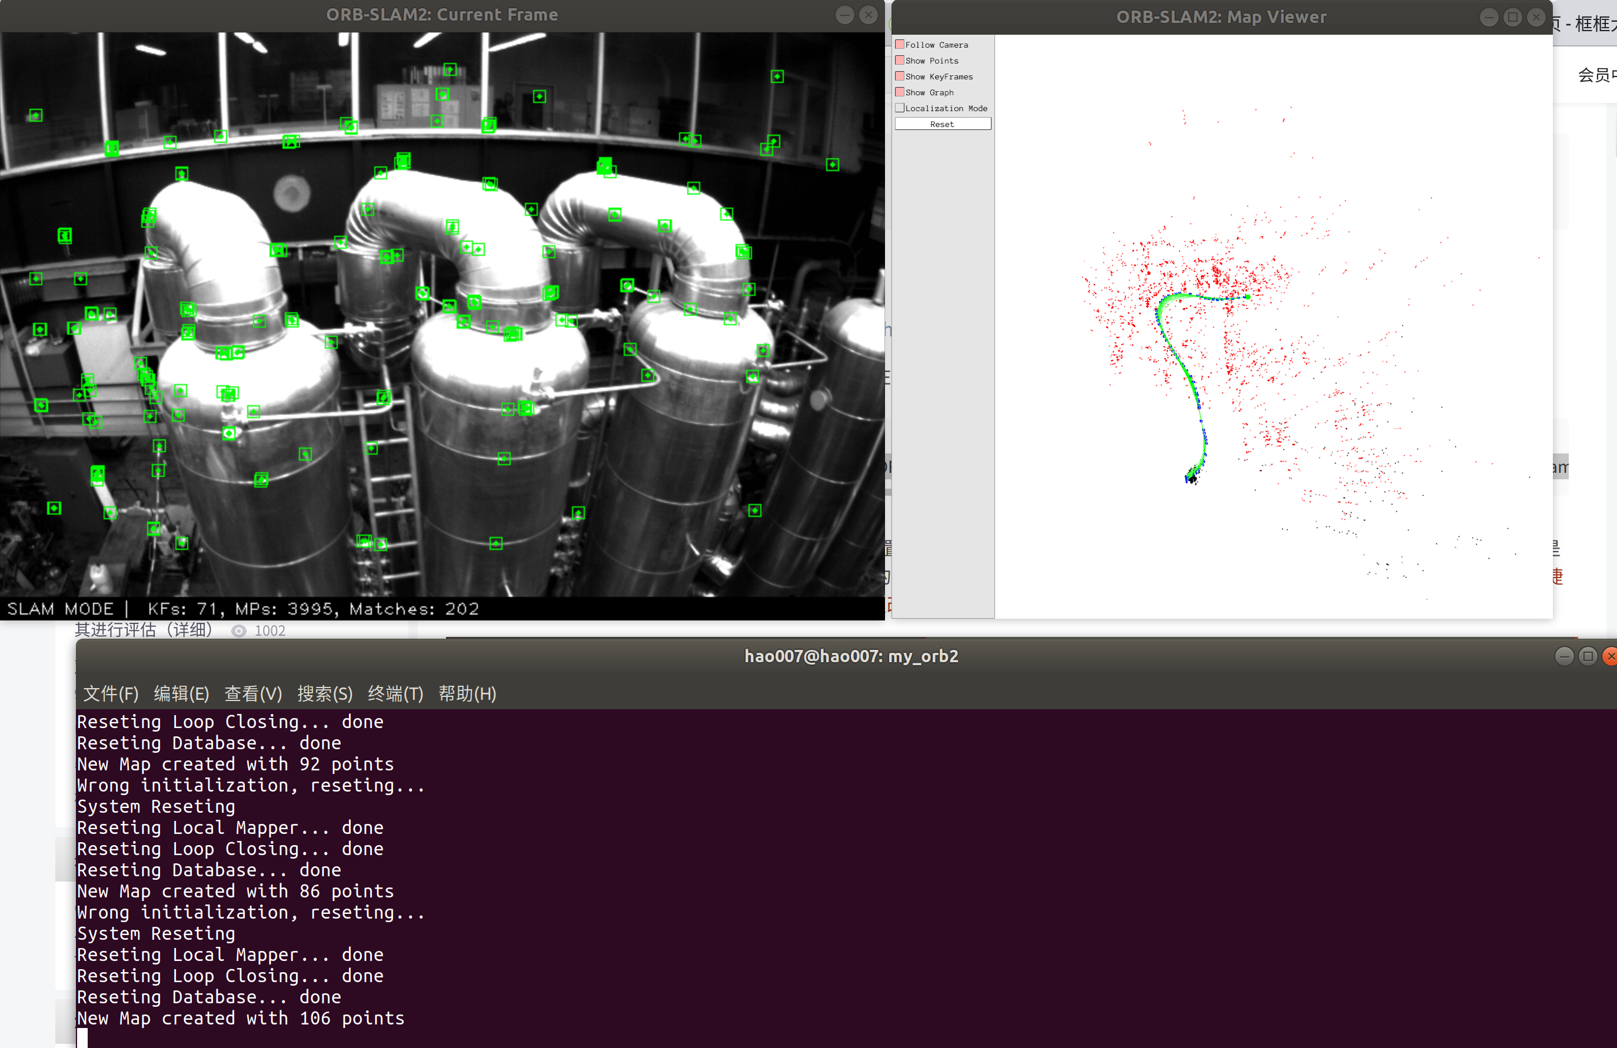
Task: Minimize the my_orb2 terminal window
Action: point(1564,656)
